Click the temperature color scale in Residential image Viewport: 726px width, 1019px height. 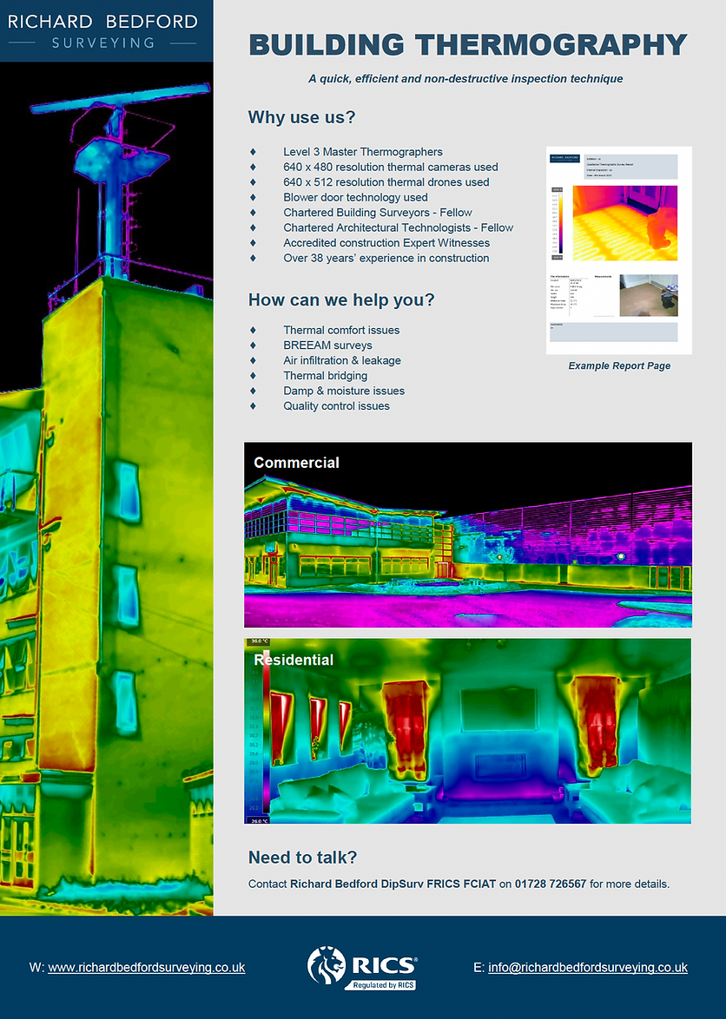265,732
